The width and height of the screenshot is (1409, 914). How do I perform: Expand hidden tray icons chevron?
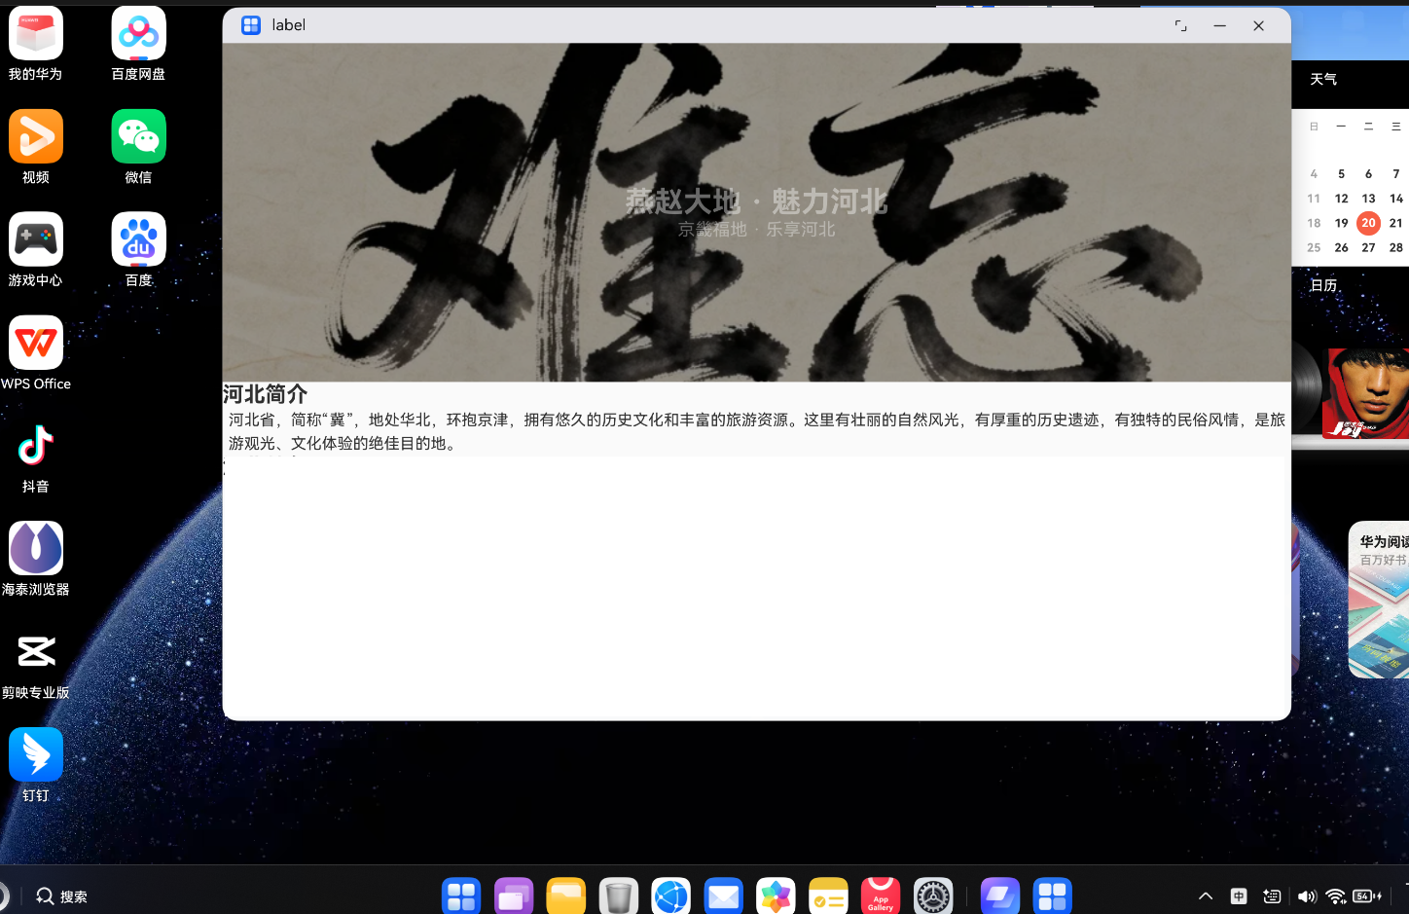(x=1206, y=896)
